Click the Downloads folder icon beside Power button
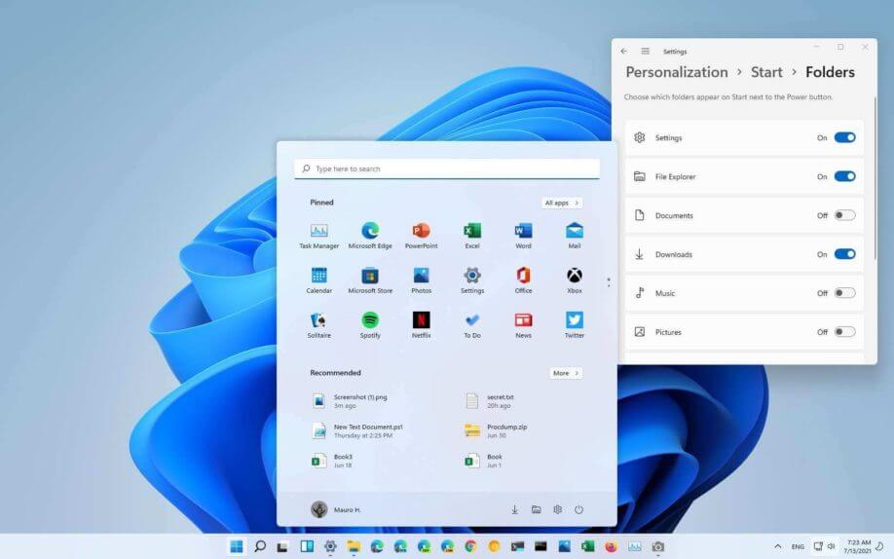This screenshot has width=894, height=559. pos(514,509)
